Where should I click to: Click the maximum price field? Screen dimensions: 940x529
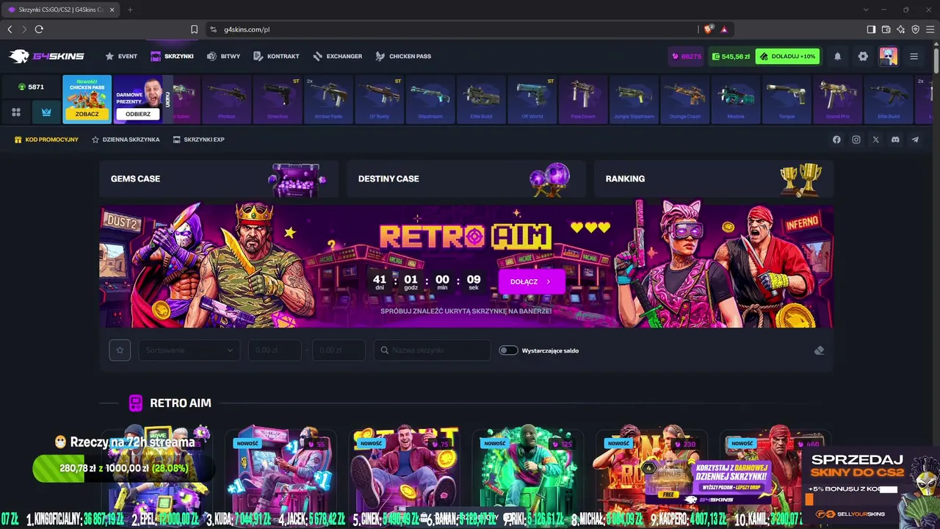339,350
